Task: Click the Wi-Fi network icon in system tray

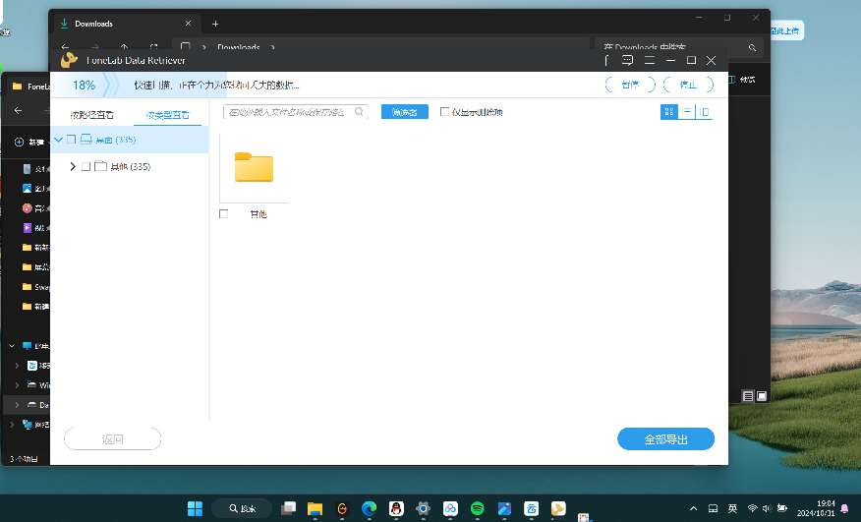Action: coord(753,508)
